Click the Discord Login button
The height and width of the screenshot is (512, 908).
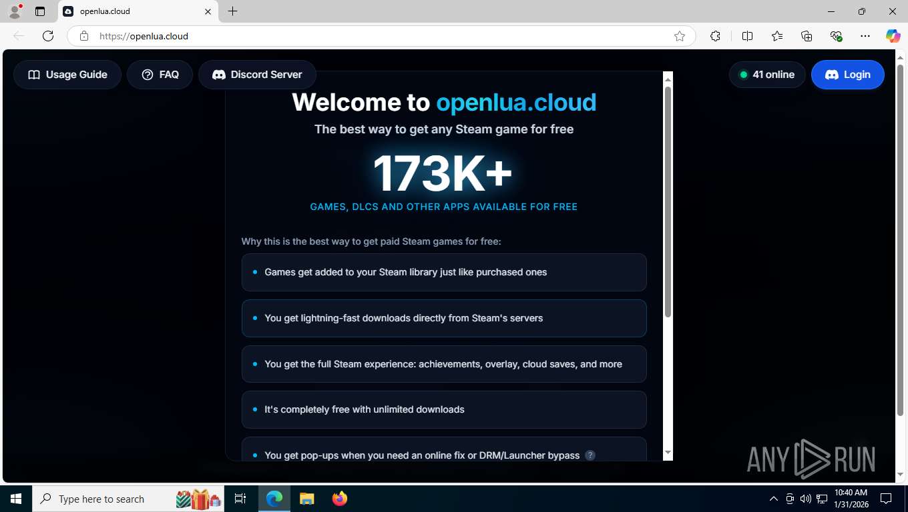848,75
